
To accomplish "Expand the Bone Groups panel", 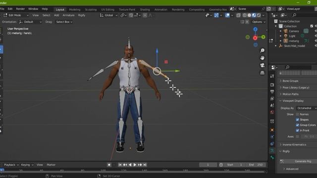I will tap(290, 81).
